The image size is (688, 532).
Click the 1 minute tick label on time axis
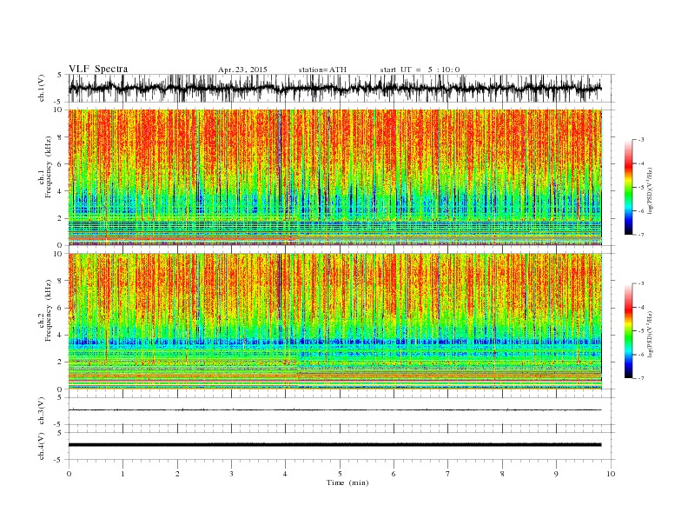122,474
